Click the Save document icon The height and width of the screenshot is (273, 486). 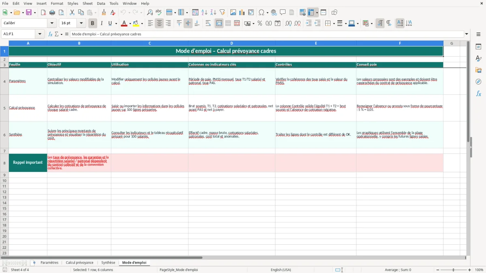[x=29, y=13]
